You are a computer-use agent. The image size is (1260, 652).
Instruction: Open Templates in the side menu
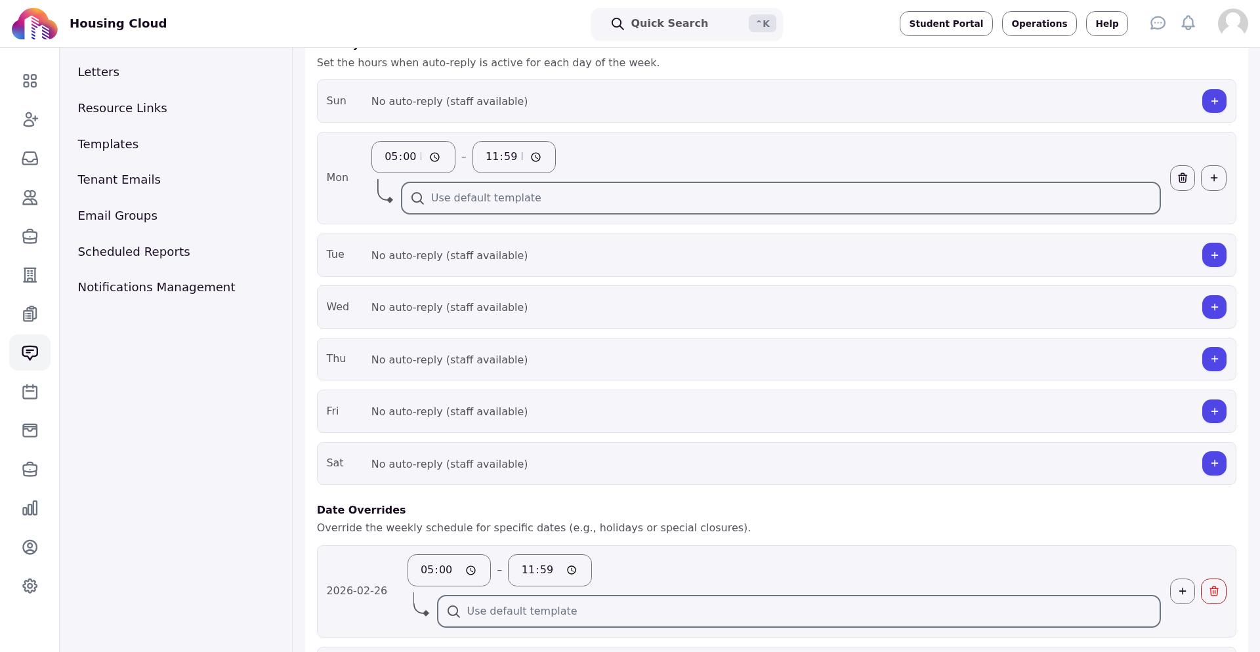[x=108, y=144]
